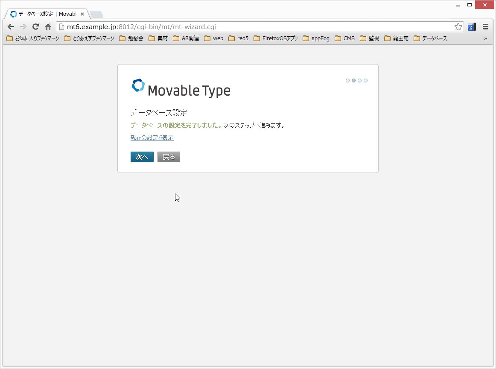The height and width of the screenshot is (369, 496).
Task: Maximize the browser window
Action: point(470,5)
